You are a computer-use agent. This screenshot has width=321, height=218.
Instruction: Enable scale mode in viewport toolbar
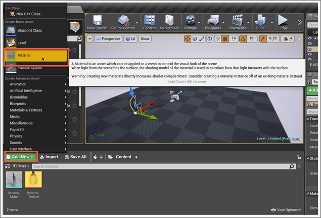pos(202,39)
